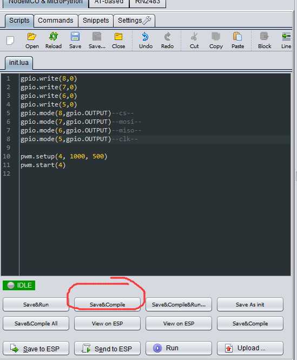Screen dimensions: 297x360
Task: Redo the last undone edit
Action: 167,41
